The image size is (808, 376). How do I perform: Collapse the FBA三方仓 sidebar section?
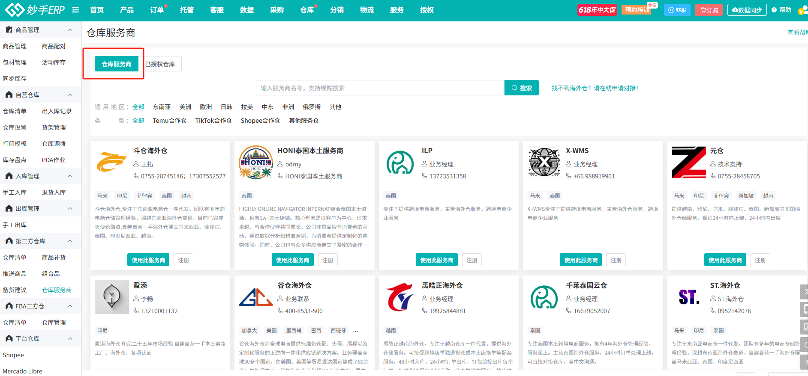point(70,306)
